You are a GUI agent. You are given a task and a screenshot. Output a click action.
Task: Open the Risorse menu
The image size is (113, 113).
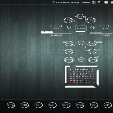point(75,2)
